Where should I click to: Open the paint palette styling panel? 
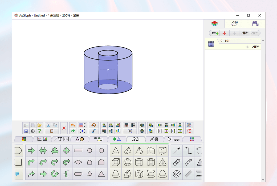point(235,23)
